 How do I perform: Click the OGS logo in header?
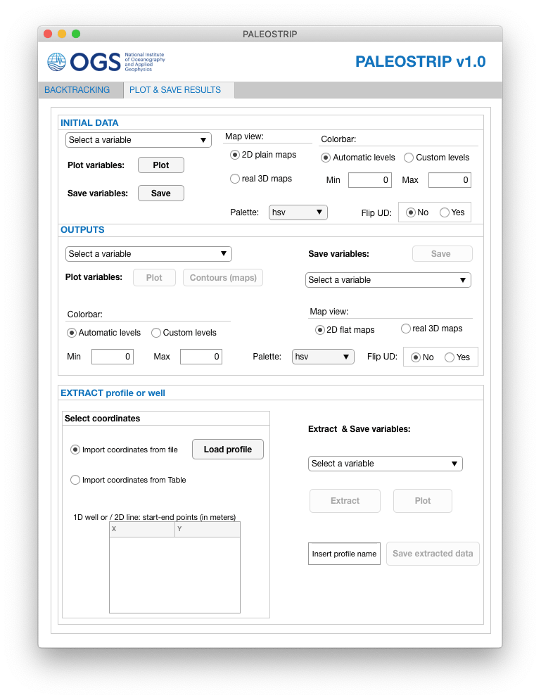point(106,62)
